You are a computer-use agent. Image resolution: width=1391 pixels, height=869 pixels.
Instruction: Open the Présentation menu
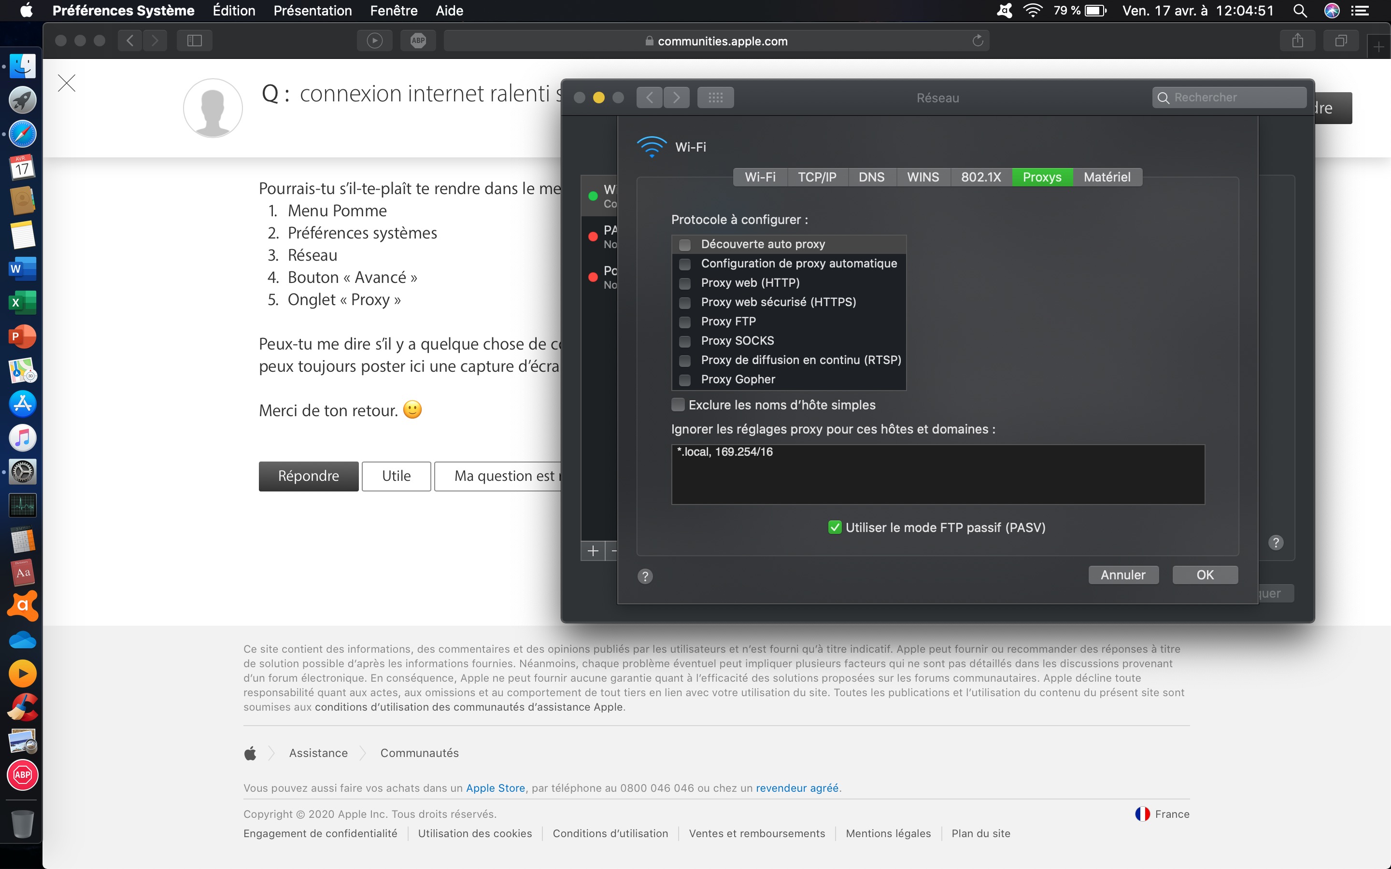coord(312,11)
